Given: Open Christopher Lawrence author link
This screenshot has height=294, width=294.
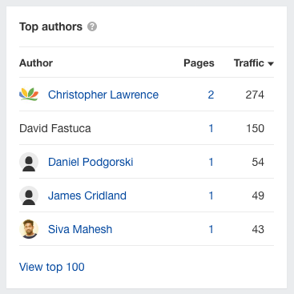Looking at the screenshot, I should (x=103, y=95).
